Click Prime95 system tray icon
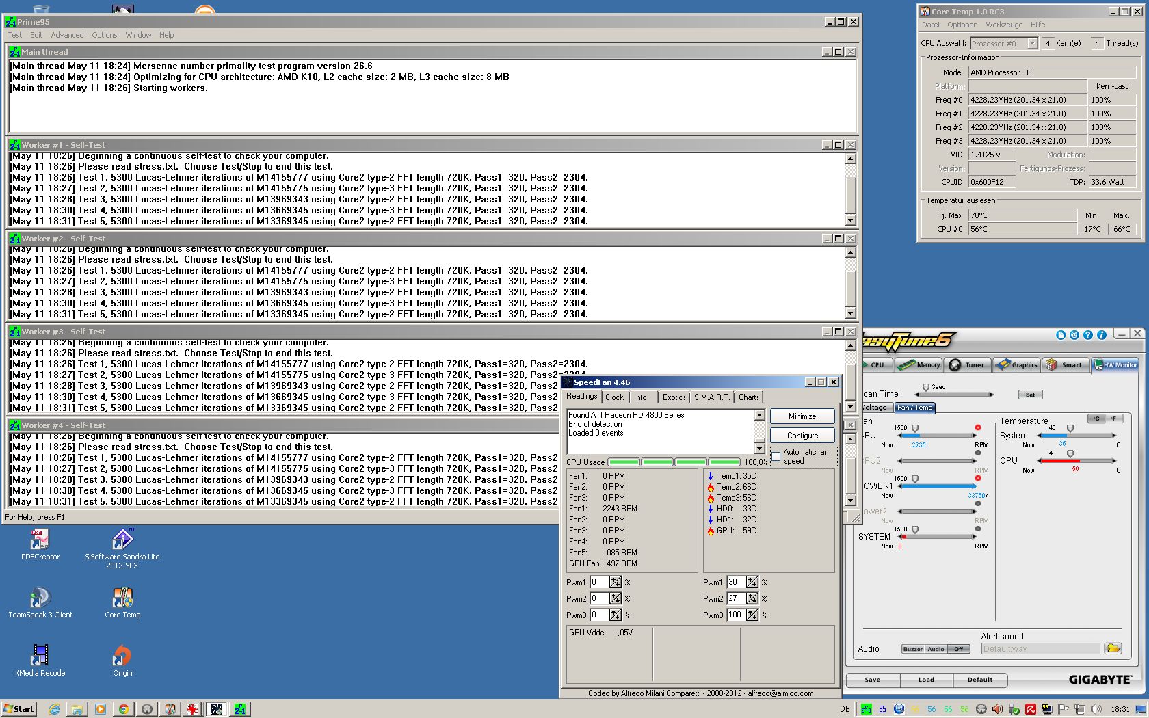The width and height of the screenshot is (1149, 718). pyautogui.click(x=867, y=709)
